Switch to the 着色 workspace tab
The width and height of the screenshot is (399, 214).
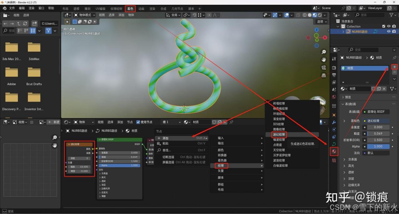point(130,9)
